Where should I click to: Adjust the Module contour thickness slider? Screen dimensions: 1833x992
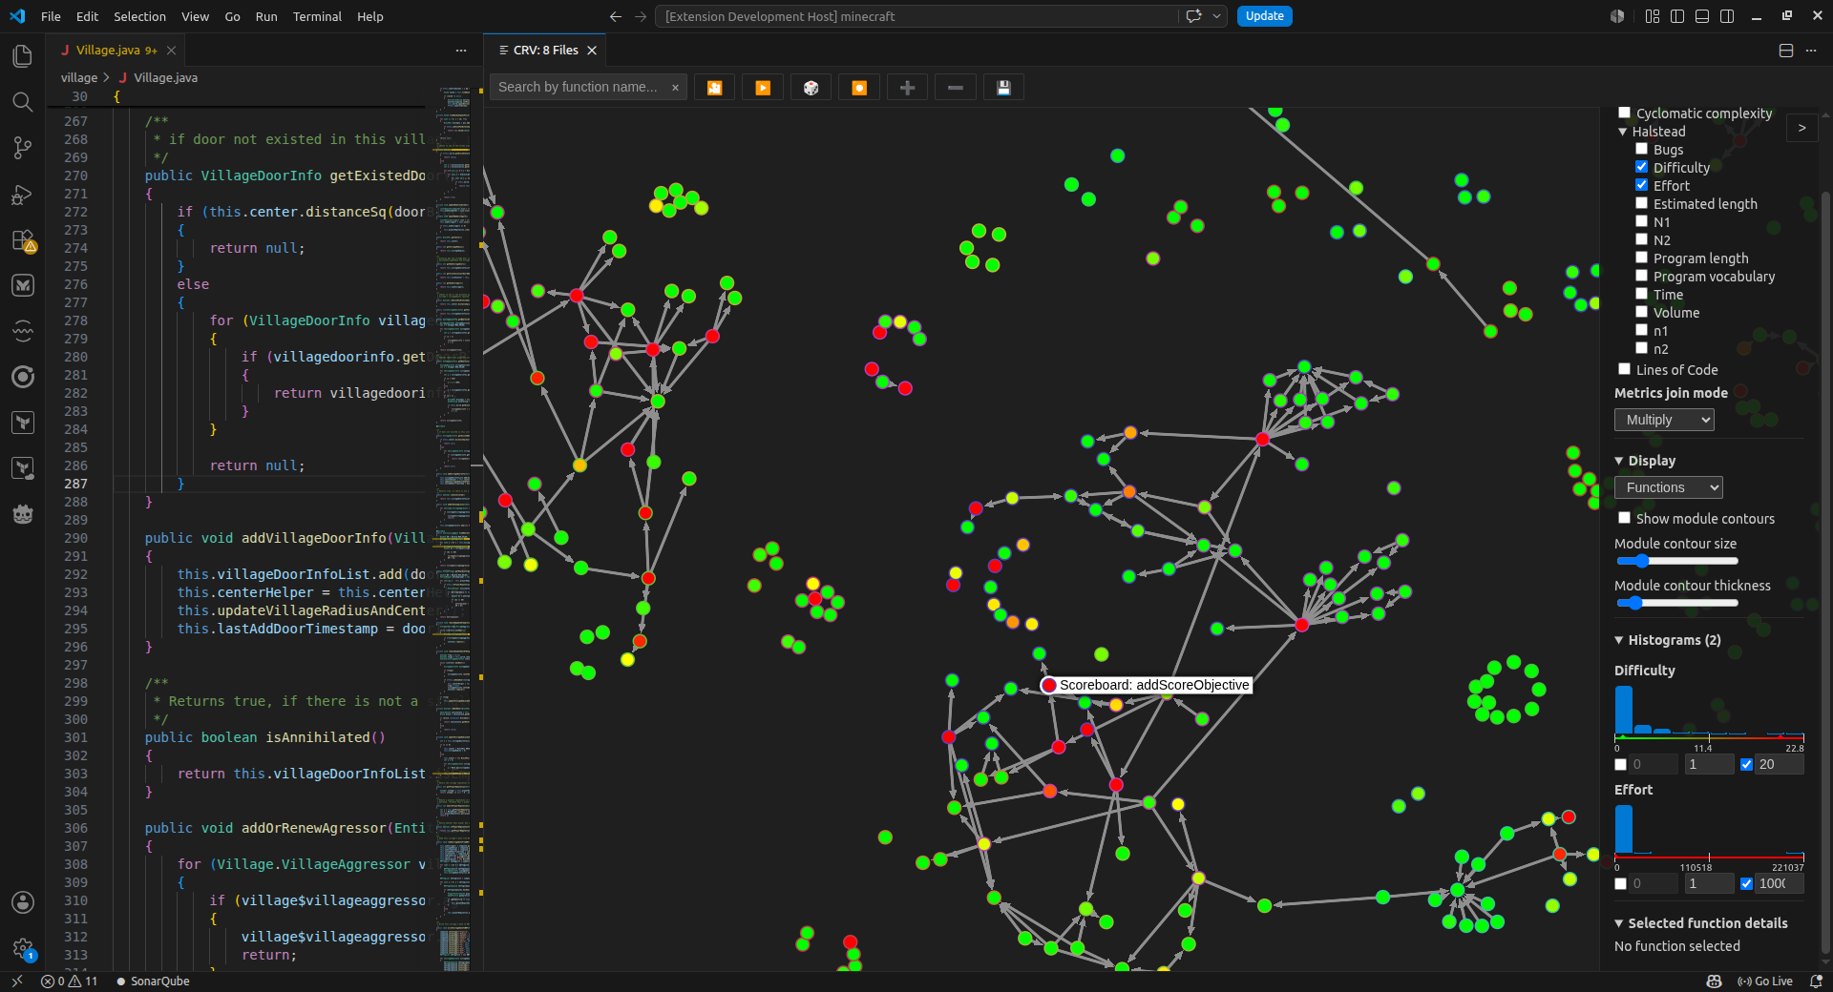pos(1676,603)
